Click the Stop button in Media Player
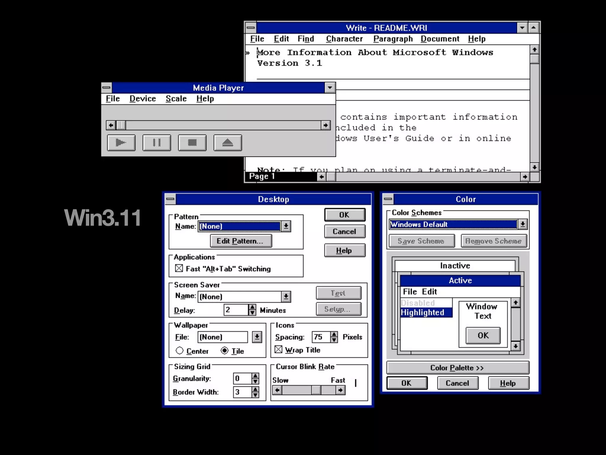Screen dimensions: 606x455 [192, 143]
